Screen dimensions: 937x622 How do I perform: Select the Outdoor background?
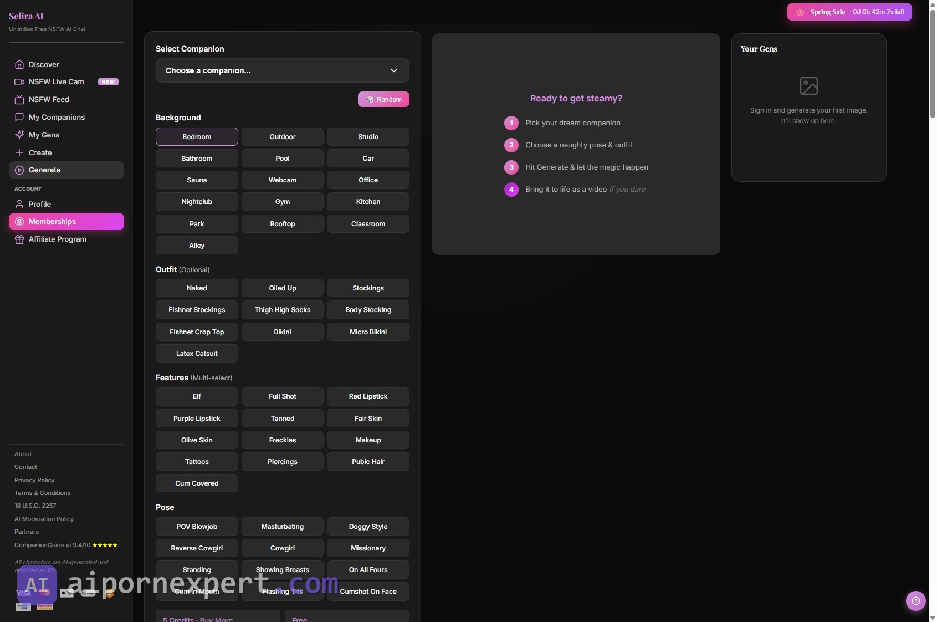(x=283, y=137)
